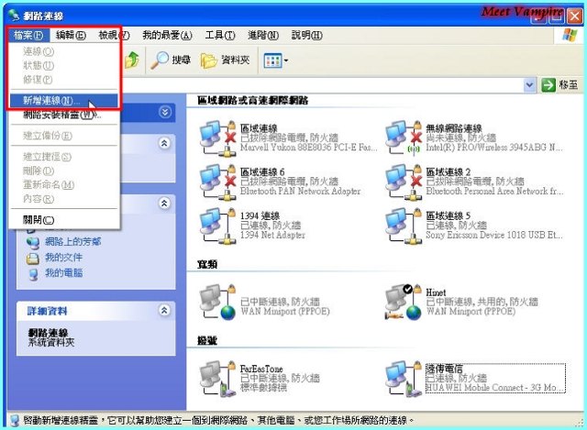Click the Windows flag logo
Viewport: 587px width, 430px height.
(570, 36)
